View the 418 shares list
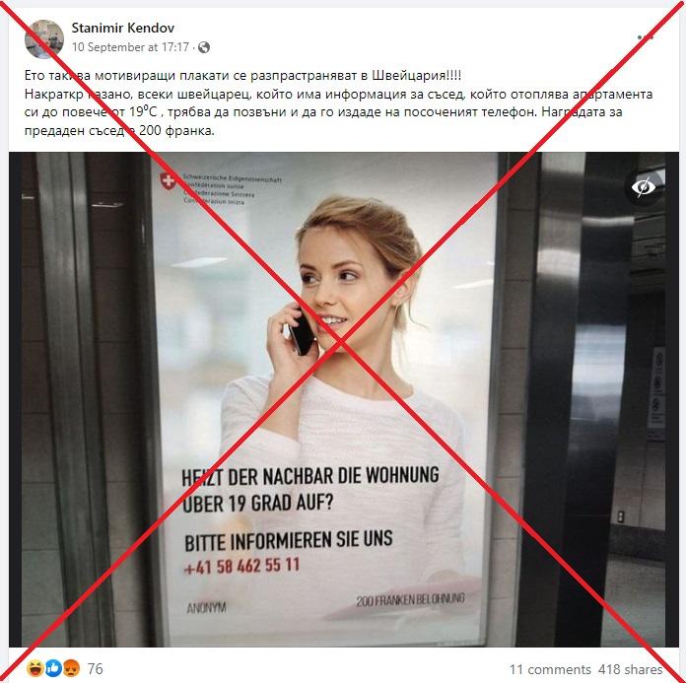 point(631,669)
